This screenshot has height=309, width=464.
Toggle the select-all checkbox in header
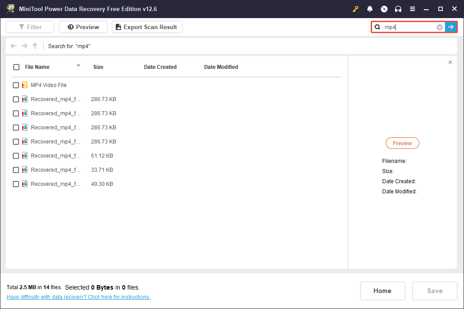16,67
